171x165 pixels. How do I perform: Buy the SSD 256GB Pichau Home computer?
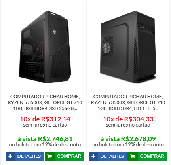coord(65,156)
